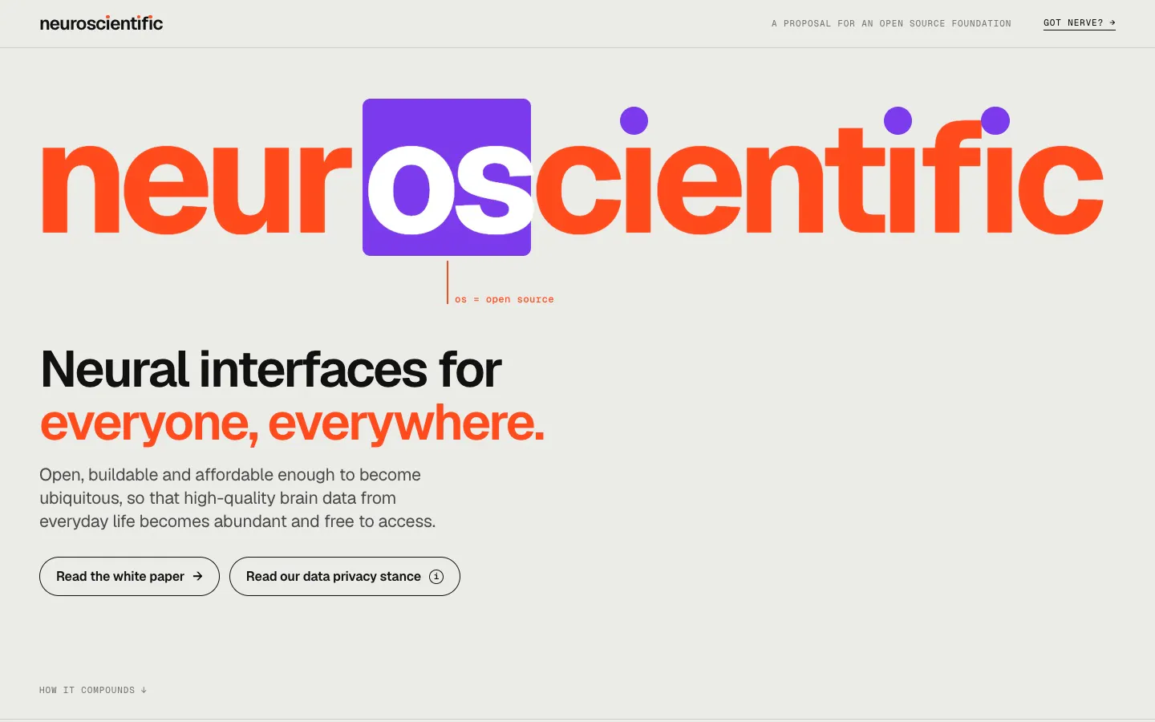Open 'Read the white paper' button
Viewport: 1155px width, 722px height.
129,576
